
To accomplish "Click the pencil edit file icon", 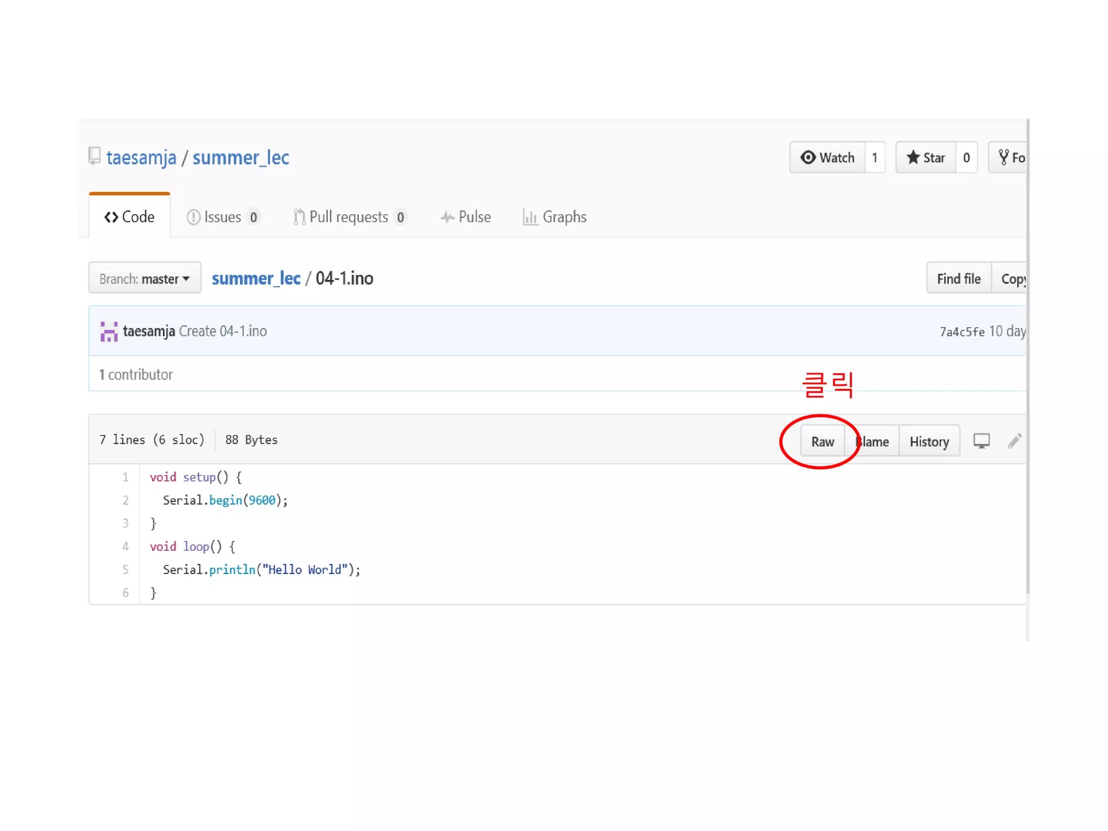I will (x=1014, y=441).
